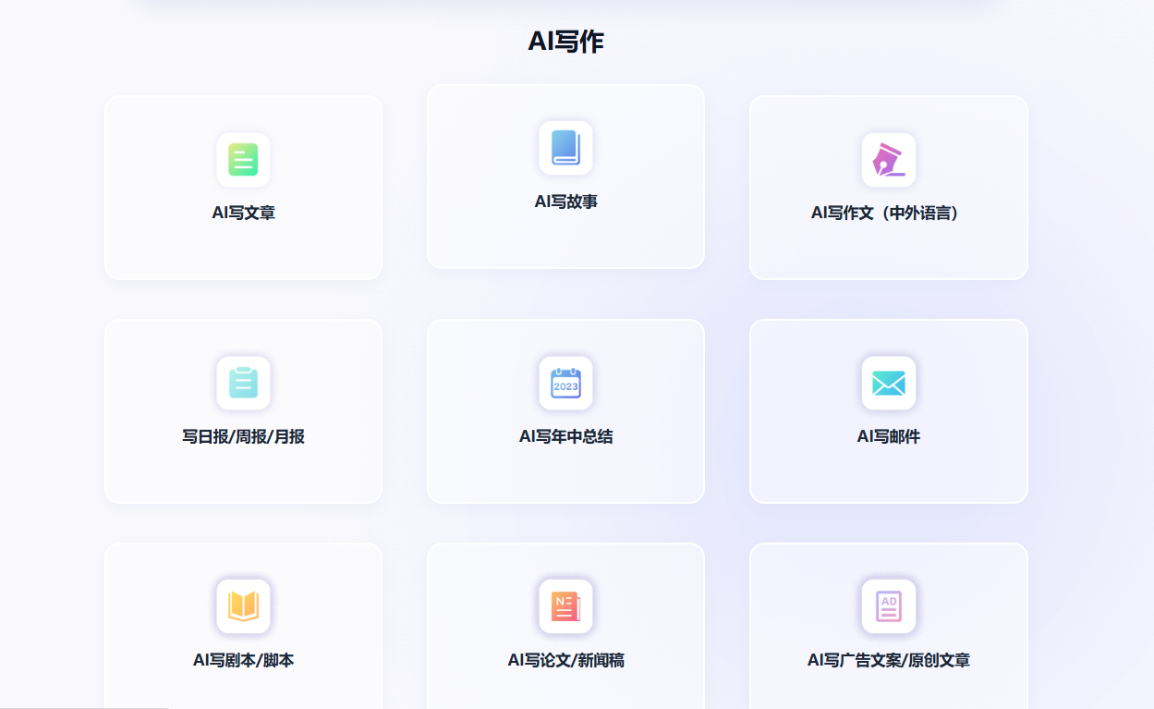Viewport: 1154px width, 709px height.
Task: Open the 写日报/周报/月报 card
Action: [243, 410]
